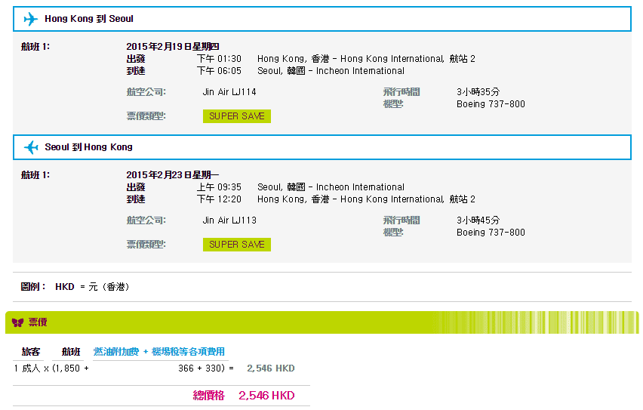Screen dimensions: 643x410
Task: Select the SUPER SAVE badge for flight LJ114
Action: (x=236, y=116)
